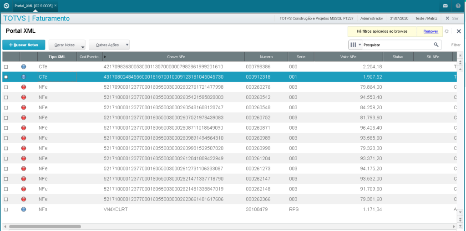
Task: Click red status icon of NFe 000260752
Action: pos(24,118)
